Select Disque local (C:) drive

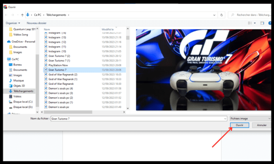[x=21, y=102]
